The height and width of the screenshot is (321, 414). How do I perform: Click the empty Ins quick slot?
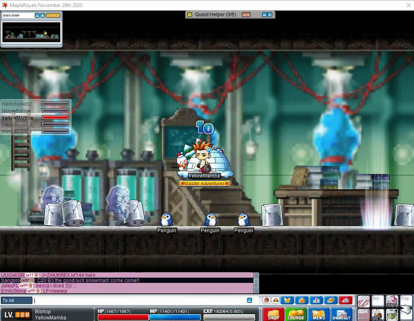pos(377,301)
